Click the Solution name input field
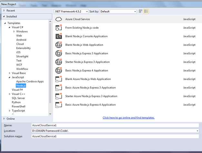Image resolution: width=202 pixels, height=153 pixels. [x=115, y=136]
